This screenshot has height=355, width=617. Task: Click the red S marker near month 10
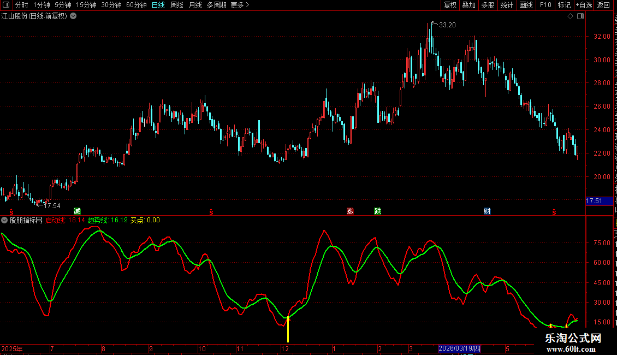pyautogui.click(x=211, y=212)
